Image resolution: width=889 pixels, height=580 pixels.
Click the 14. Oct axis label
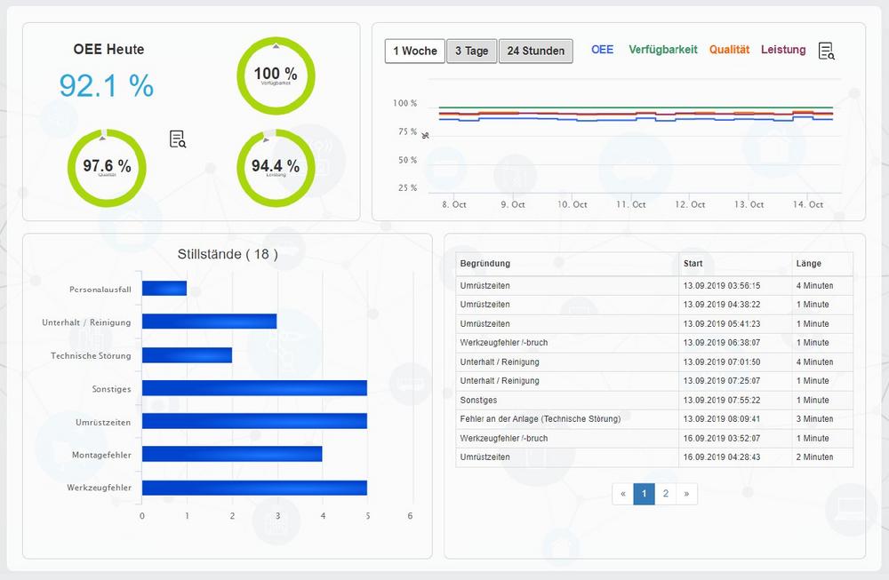point(808,204)
